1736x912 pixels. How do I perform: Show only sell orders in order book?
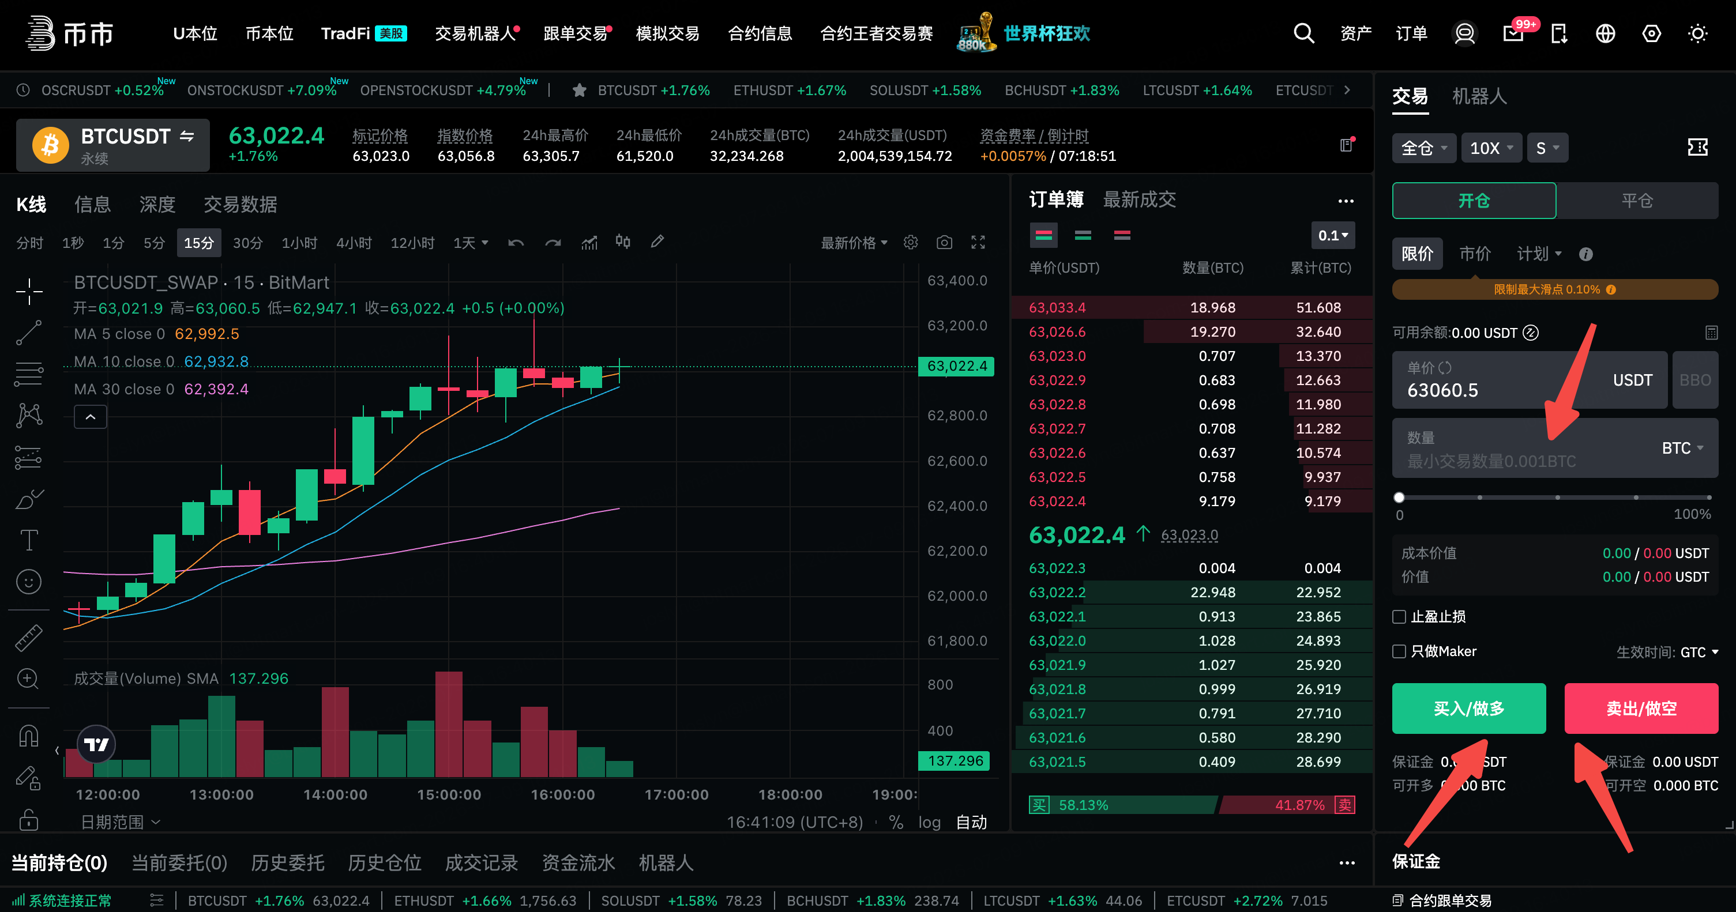click(x=1122, y=235)
